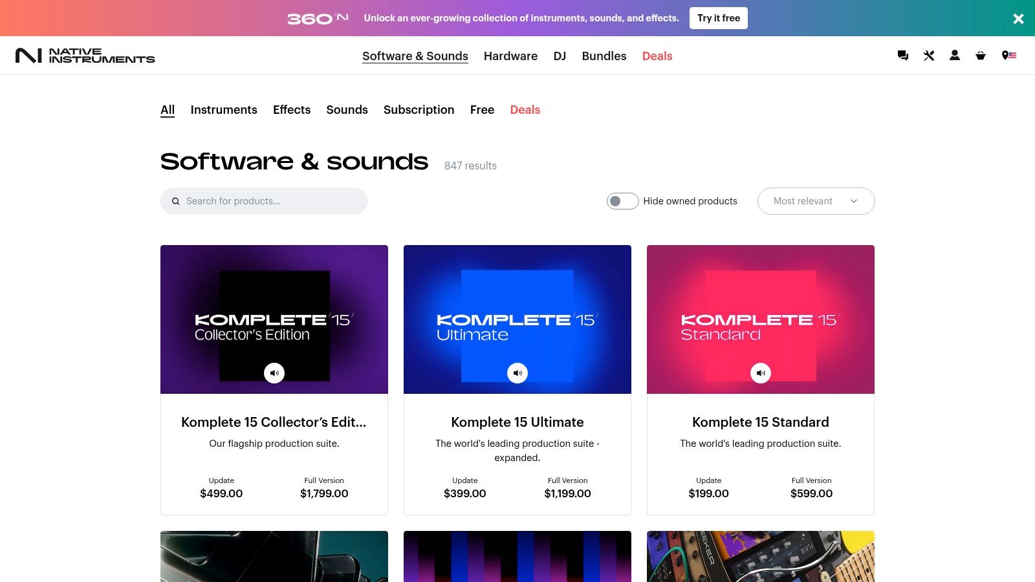Click the 847 results count
Image resolution: width=1035 pixels, height=582 pixels.
point(470,166)
